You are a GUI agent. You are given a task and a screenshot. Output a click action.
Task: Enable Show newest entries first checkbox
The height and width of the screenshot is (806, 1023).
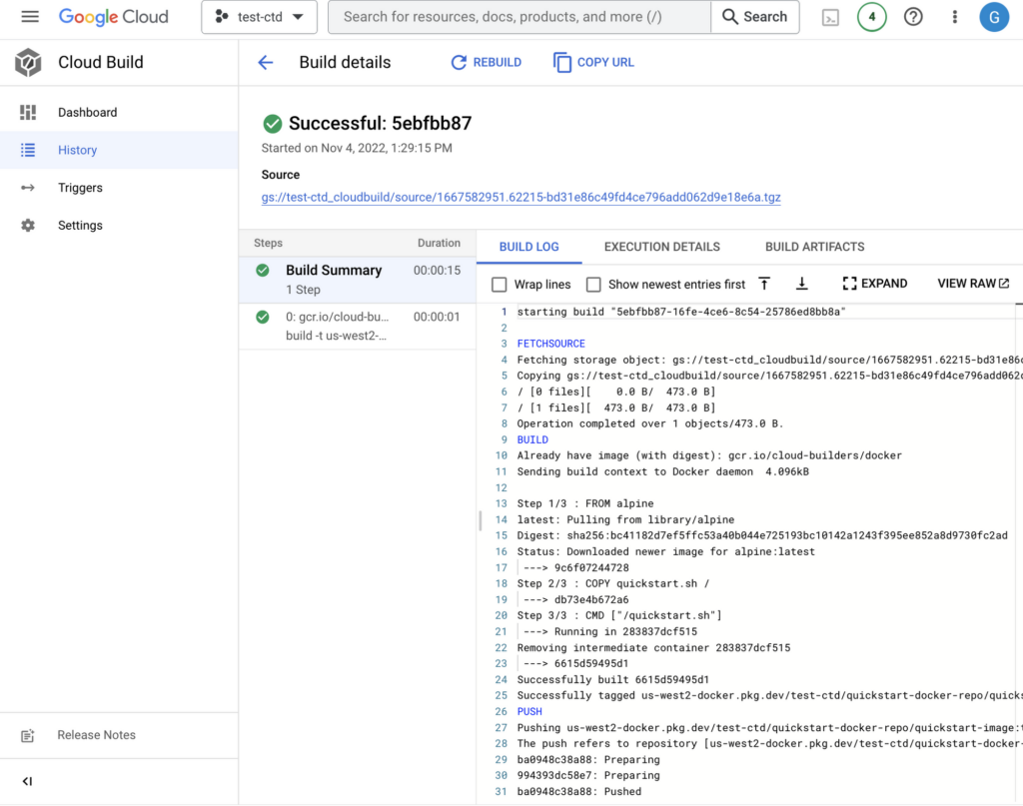pyautogui.click(x=593, y=285)
